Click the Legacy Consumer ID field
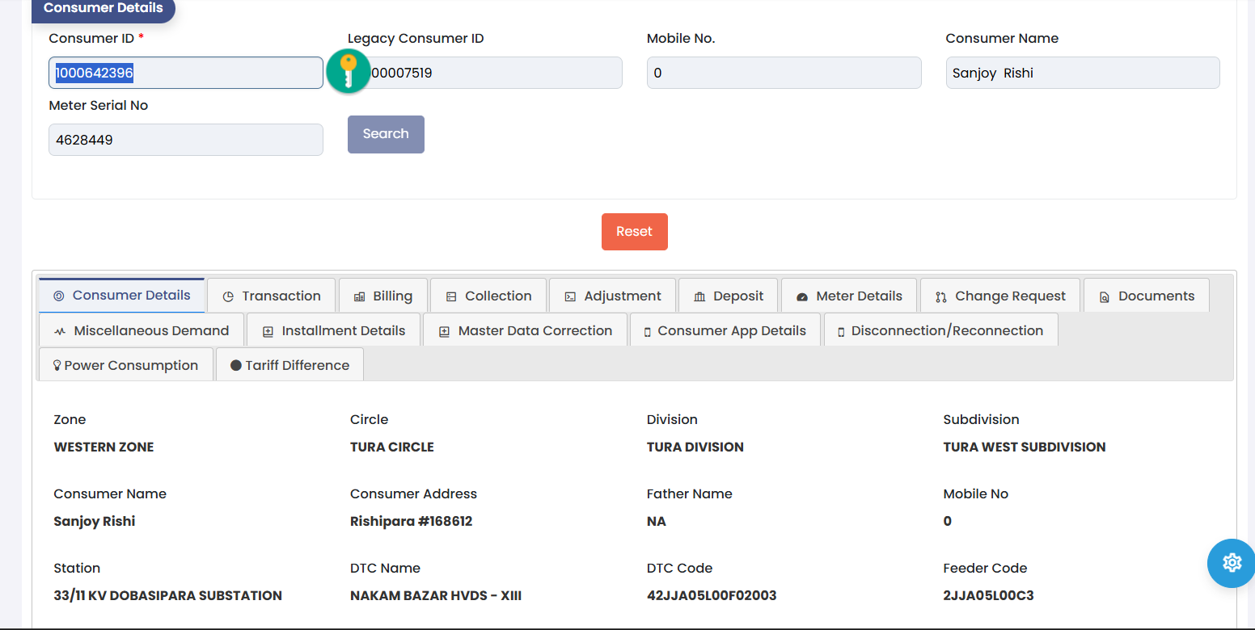Image resolution: width=1255 pixels, height=630 pixels. (485, 73)
